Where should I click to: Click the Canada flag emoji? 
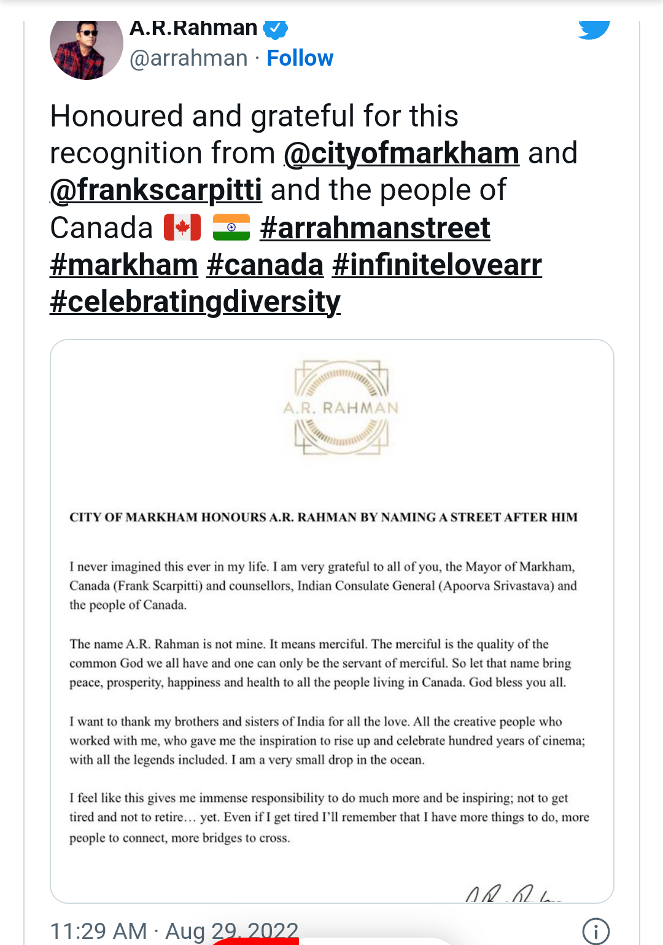(182, 228)
